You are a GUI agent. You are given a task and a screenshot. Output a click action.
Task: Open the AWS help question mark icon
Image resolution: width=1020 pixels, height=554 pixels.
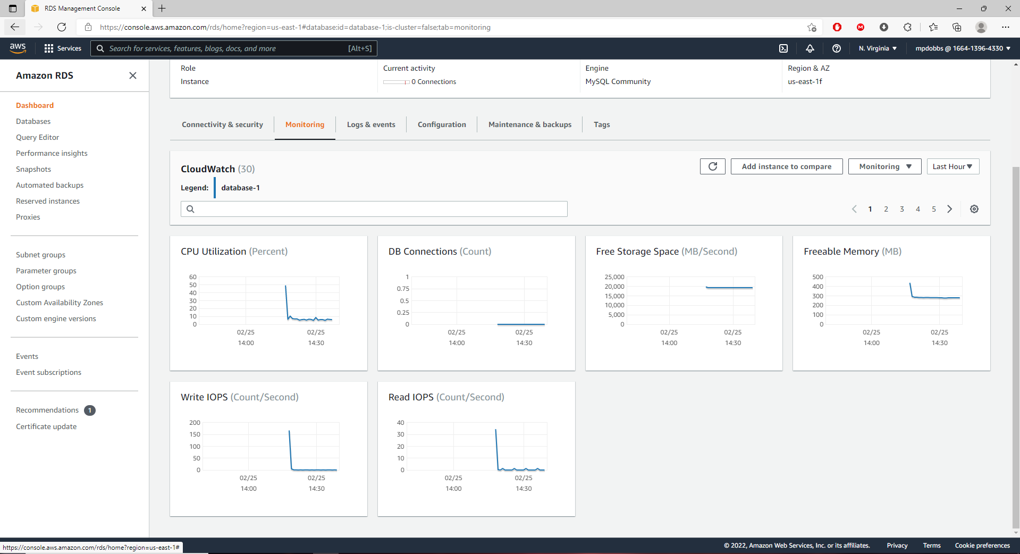[836, 48]
